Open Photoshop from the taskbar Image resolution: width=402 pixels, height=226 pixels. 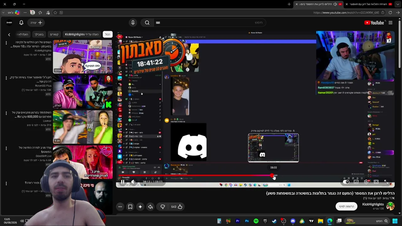[247, 221]
